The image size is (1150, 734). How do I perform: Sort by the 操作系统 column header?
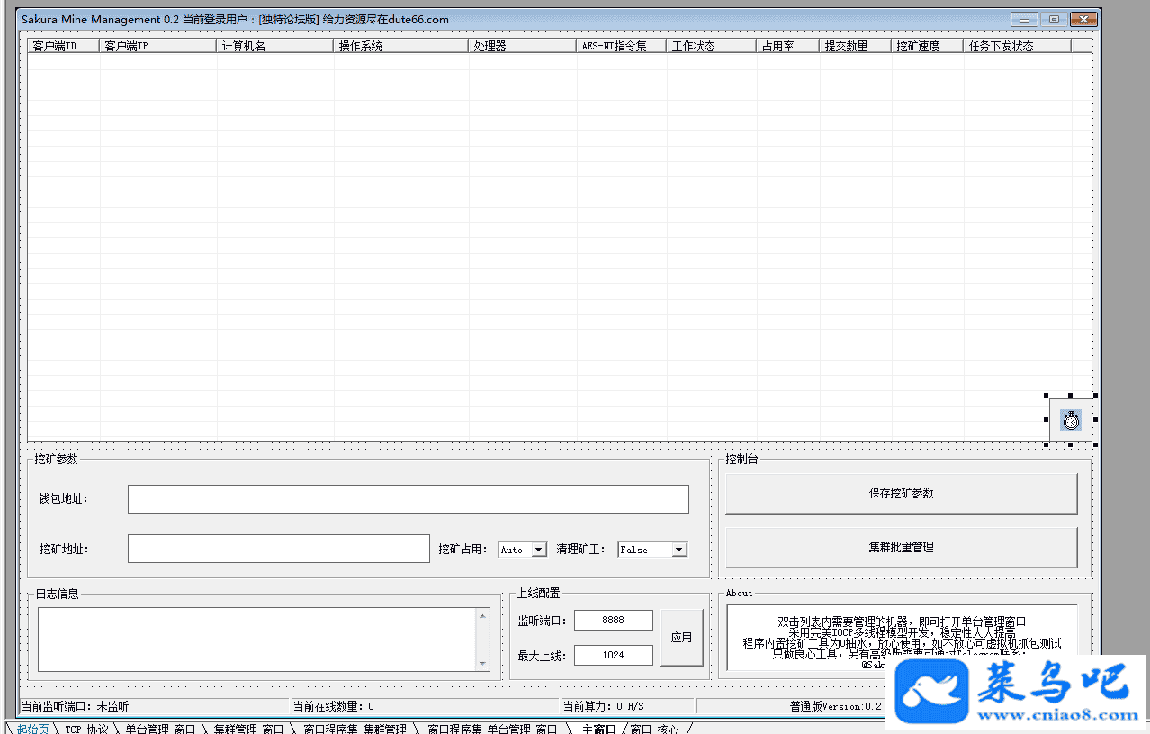click(x=400, y=46)
